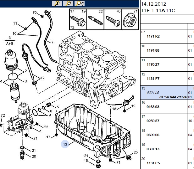
Task: Select table row reference 19
Action: [x=143, y=145]
